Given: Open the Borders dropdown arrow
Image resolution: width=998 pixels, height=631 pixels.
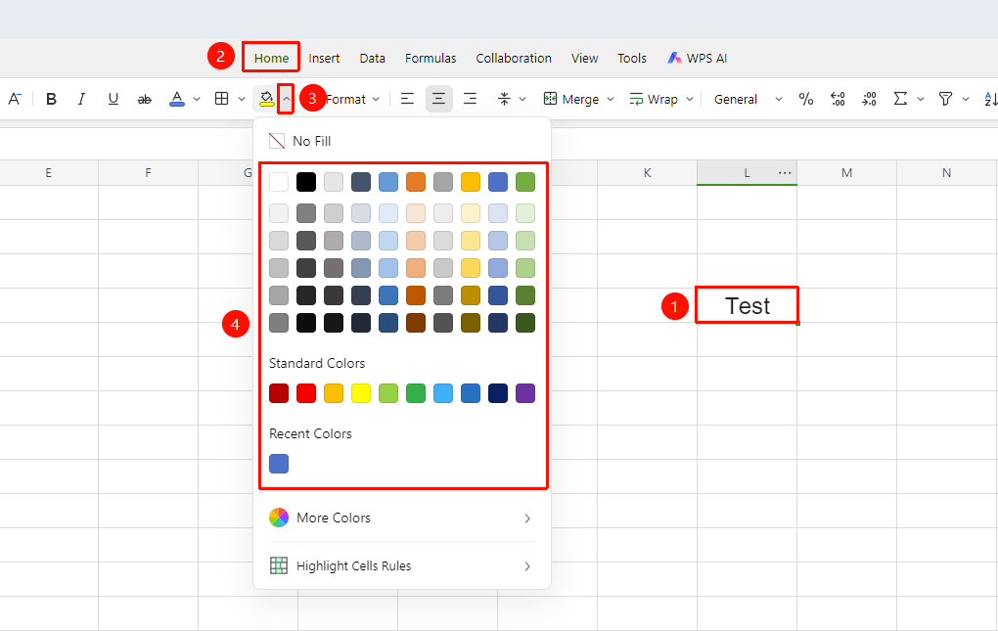Looking at the screenshot, I should pos(242,99).
